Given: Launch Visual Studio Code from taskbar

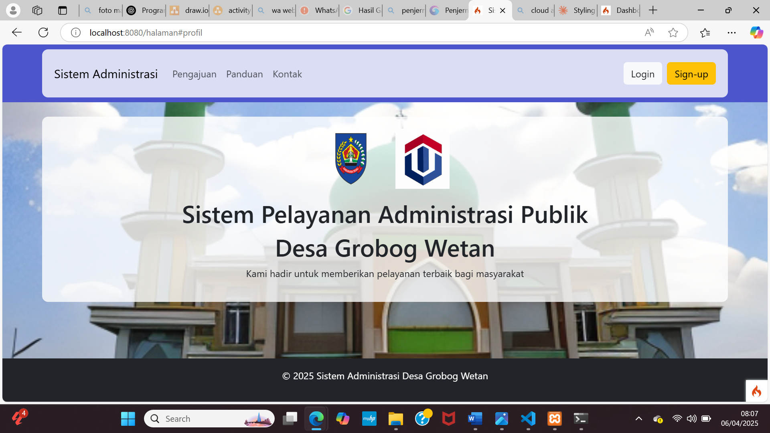Looking at the screenshot, I should pyautogui.click(x=528, y=419).
